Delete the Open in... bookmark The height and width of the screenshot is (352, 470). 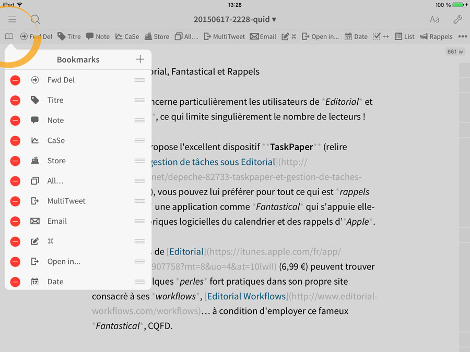click(15, 262)
